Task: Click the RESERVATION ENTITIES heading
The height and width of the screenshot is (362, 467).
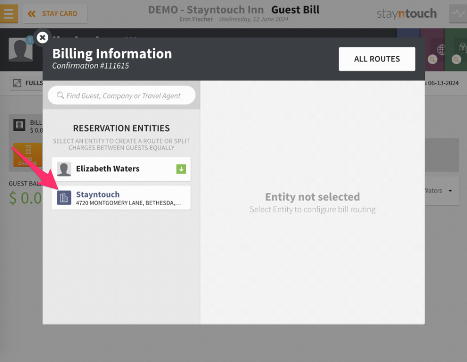Action: click(x=121, y=128)
